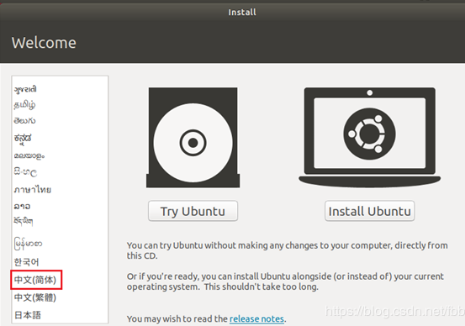Choose 中文(简体) in the language list
This screenshot has height=326, width=465.
coord(35,280)
